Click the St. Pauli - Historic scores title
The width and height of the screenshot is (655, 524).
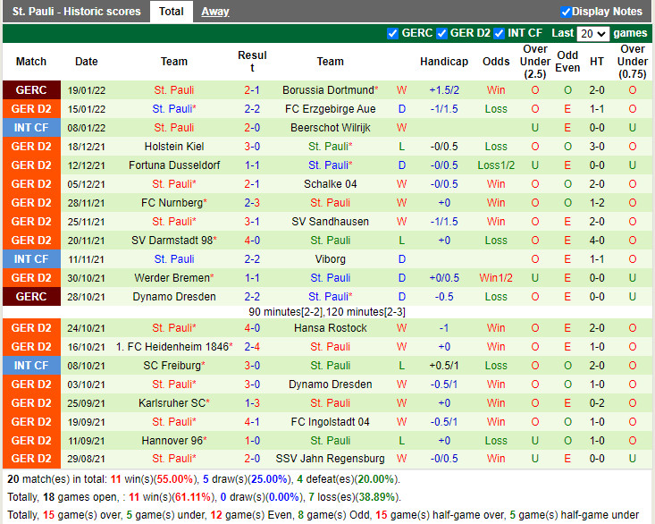tap(77, 12)
